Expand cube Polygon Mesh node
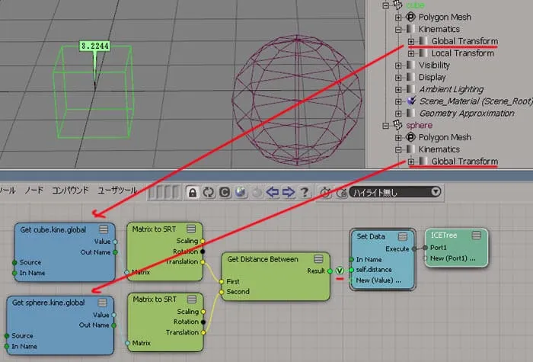This screenshot has width=533, height=362. tap(398, 17)
